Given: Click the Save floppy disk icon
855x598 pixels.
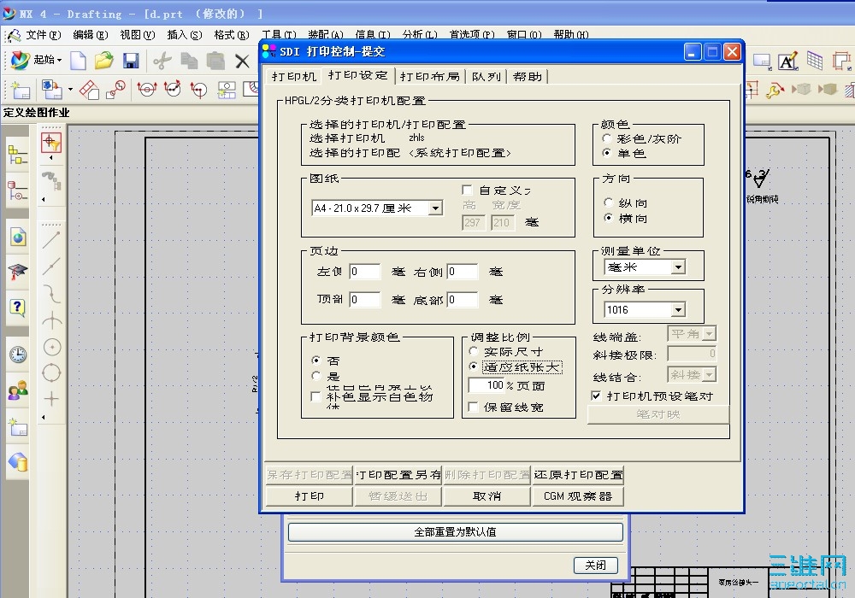Looking at the screenshot, I should [x=130, y=60].
